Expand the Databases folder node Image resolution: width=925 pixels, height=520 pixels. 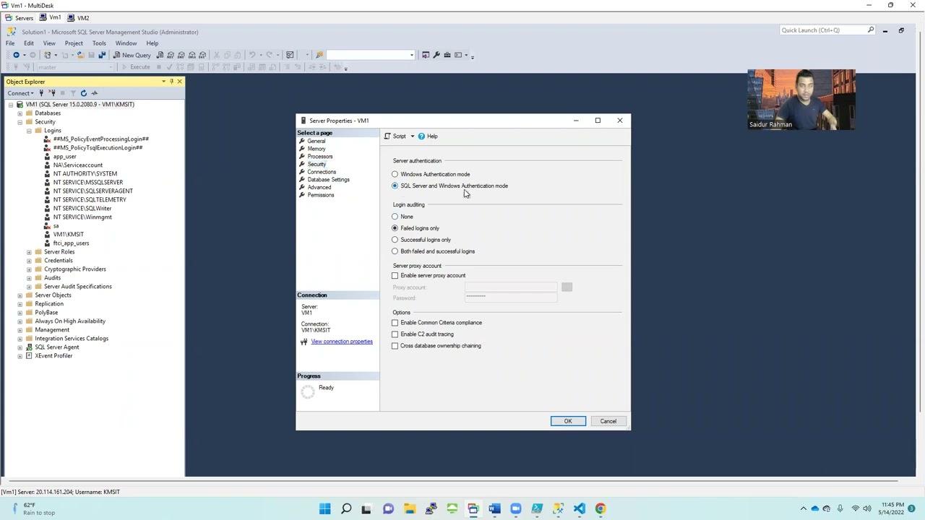20,113
